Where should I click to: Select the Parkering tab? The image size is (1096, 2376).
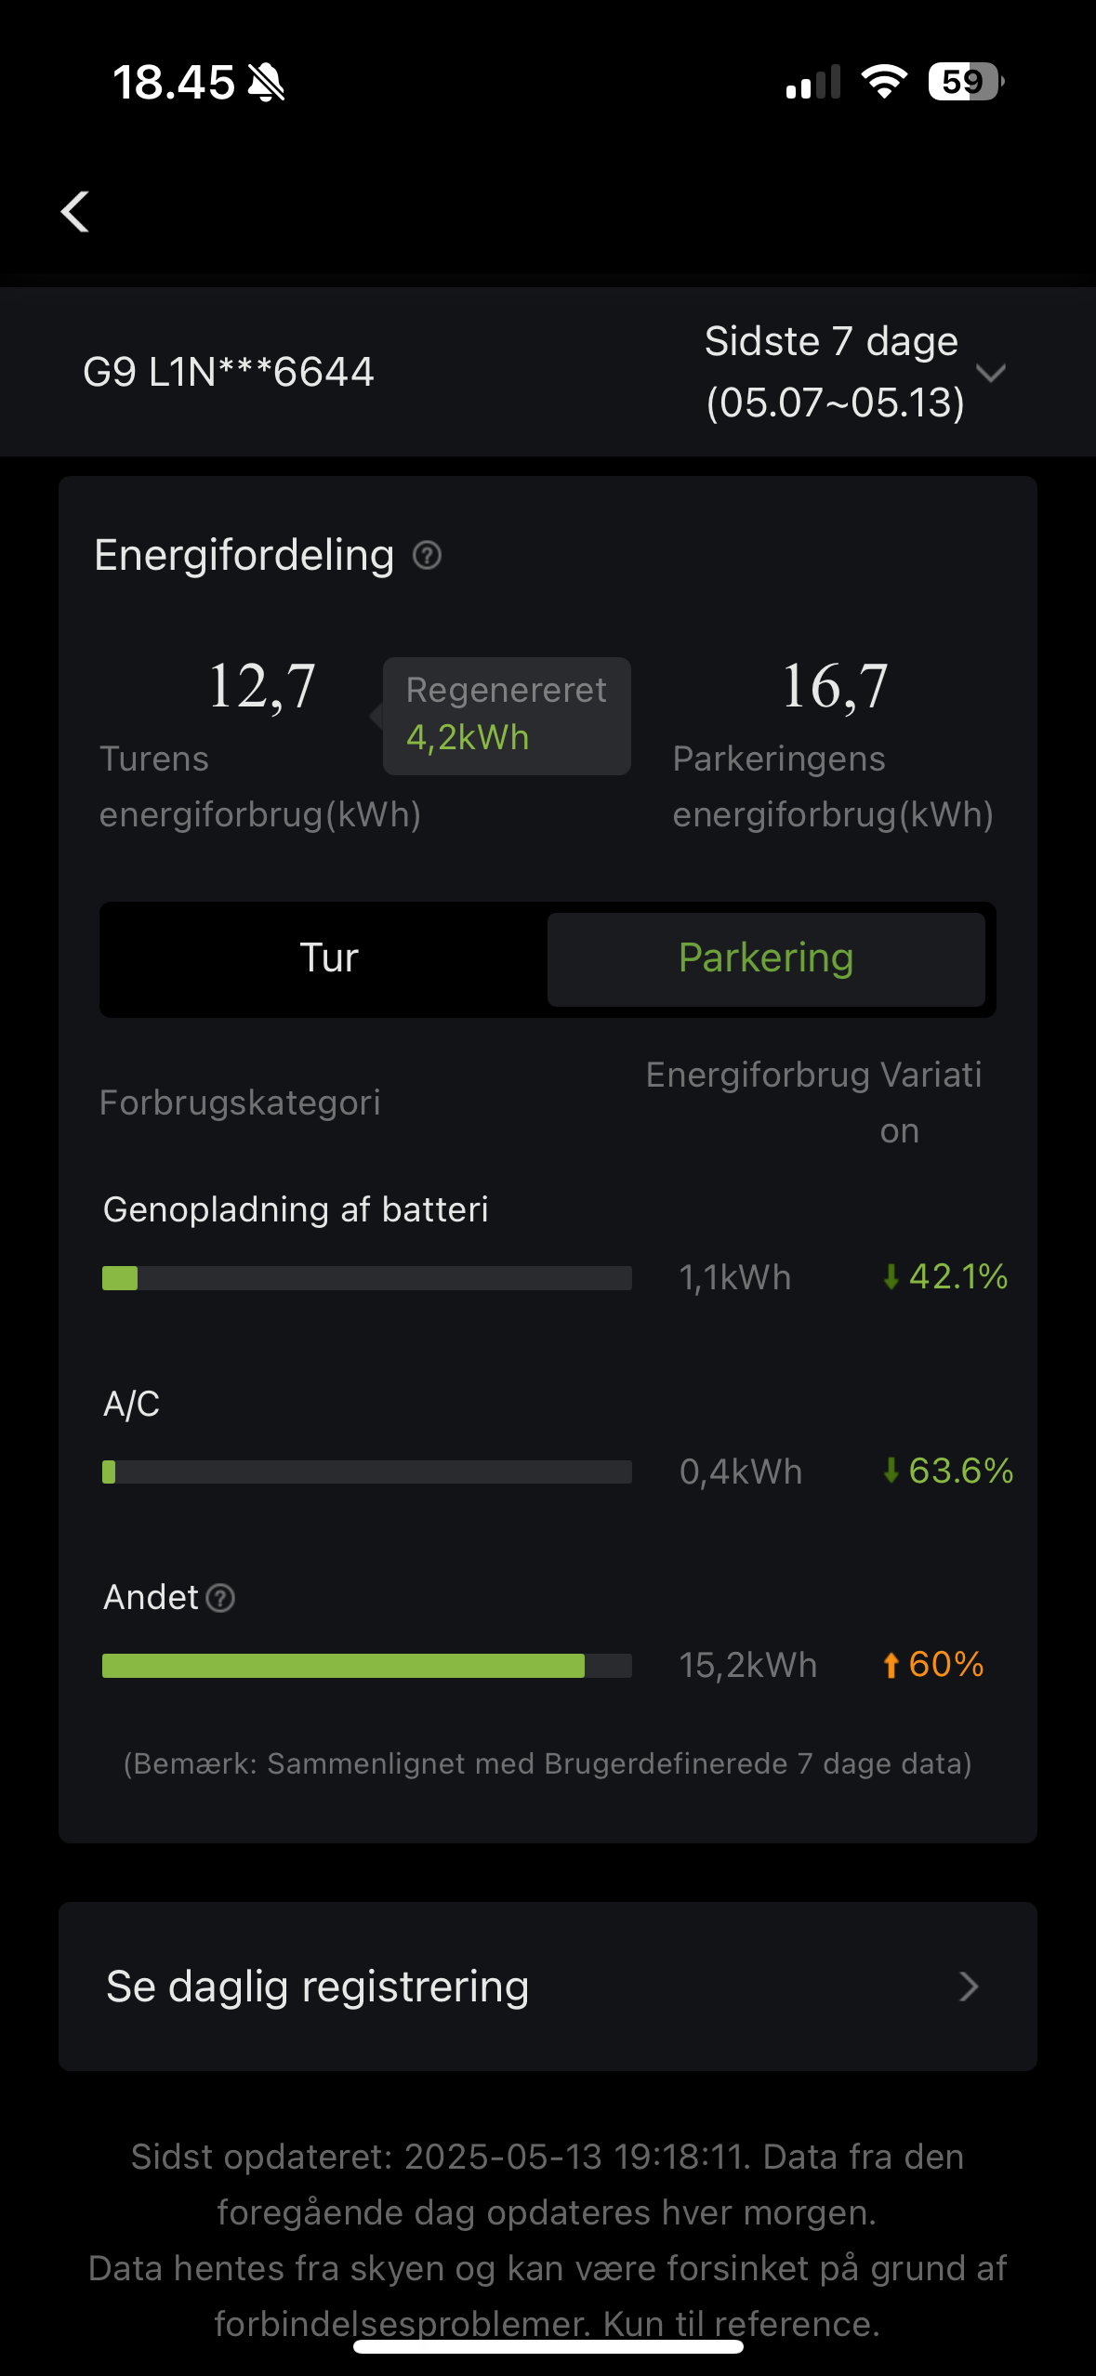pos(766,958)
